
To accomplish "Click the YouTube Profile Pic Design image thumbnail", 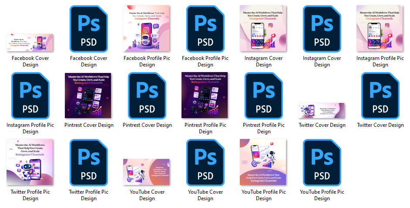I will click(263, 162).
